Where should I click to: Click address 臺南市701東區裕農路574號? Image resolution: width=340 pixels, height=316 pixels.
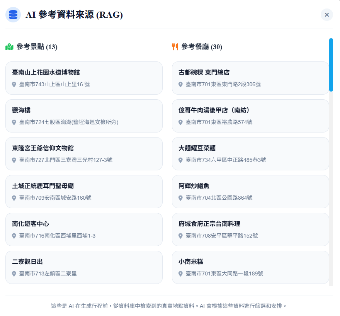click(219, 122)
